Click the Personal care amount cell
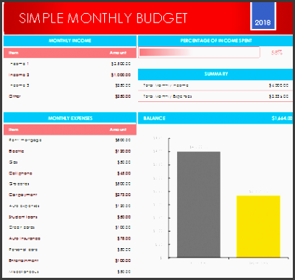Viewport: 295px width, 280px height. coord(124,250)
